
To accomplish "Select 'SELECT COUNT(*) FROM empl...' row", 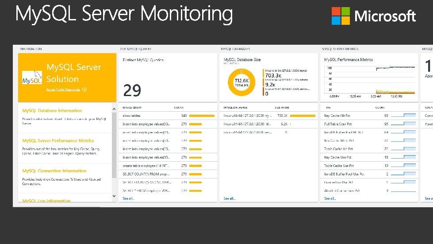I will 168,174.
